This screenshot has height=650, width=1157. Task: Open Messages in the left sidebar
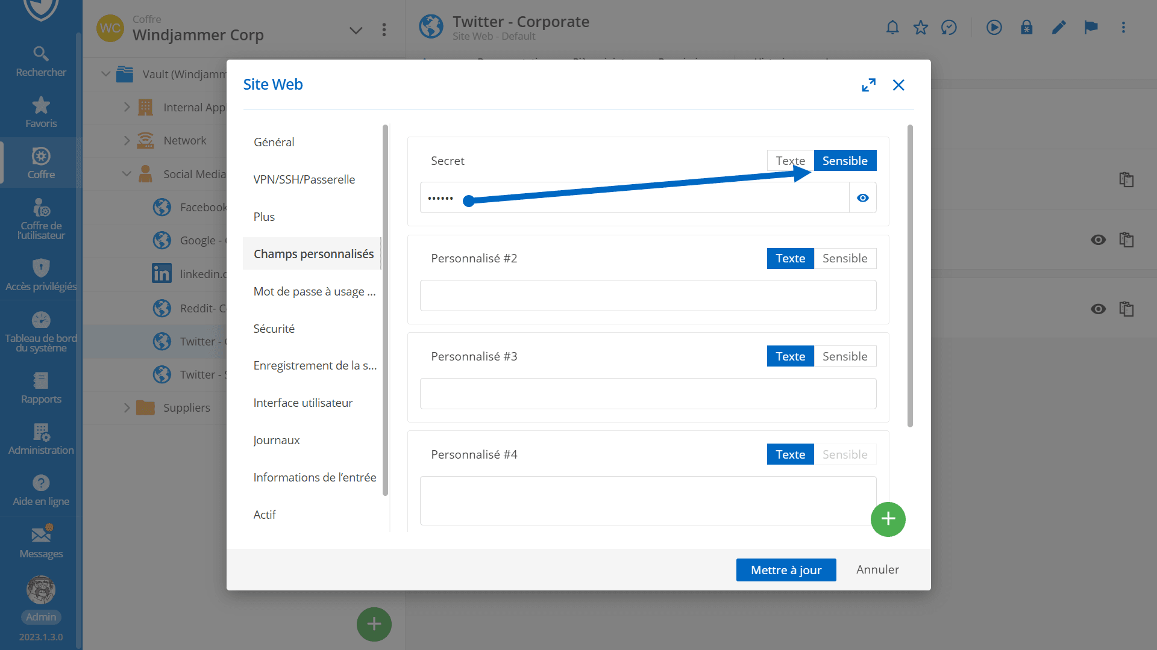point(41,542)
